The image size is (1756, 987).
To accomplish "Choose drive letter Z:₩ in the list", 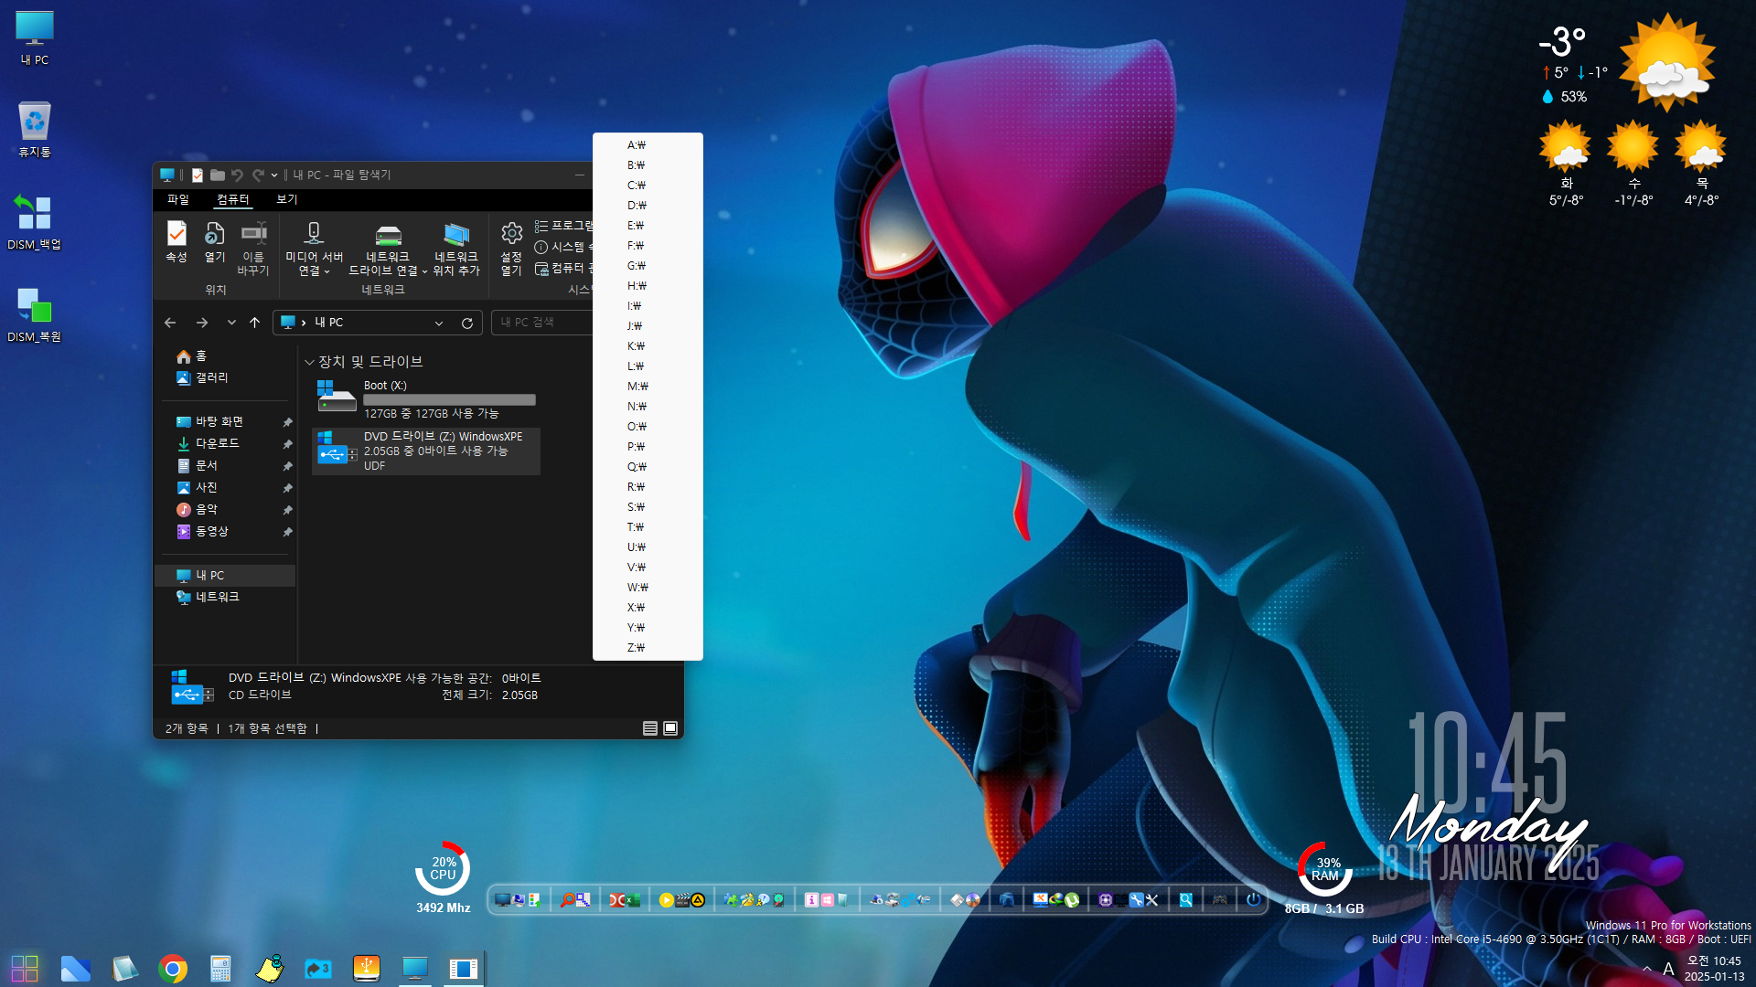I will coord(648,648).
